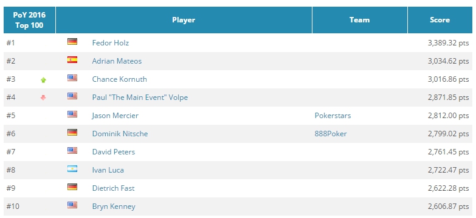Viewport: 476px width, 218px height.
Task: Open Fedor Holz player profile
Action: tap(111, 43)
